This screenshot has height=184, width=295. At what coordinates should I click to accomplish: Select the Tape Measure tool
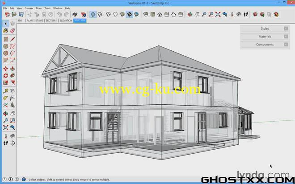(6, 91)
